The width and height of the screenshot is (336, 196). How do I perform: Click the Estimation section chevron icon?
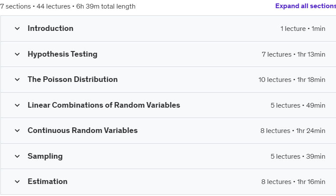point(17,182)
